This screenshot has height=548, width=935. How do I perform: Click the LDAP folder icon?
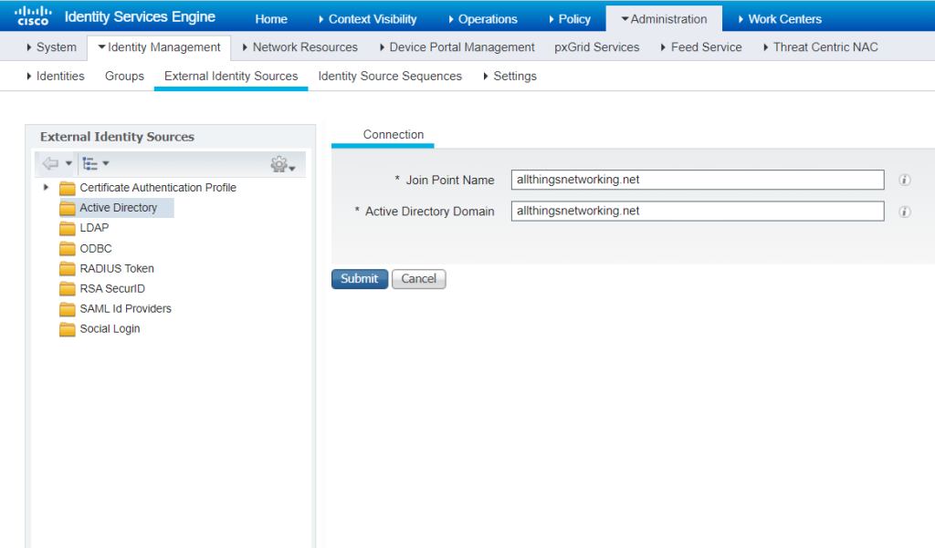point(68,228)
